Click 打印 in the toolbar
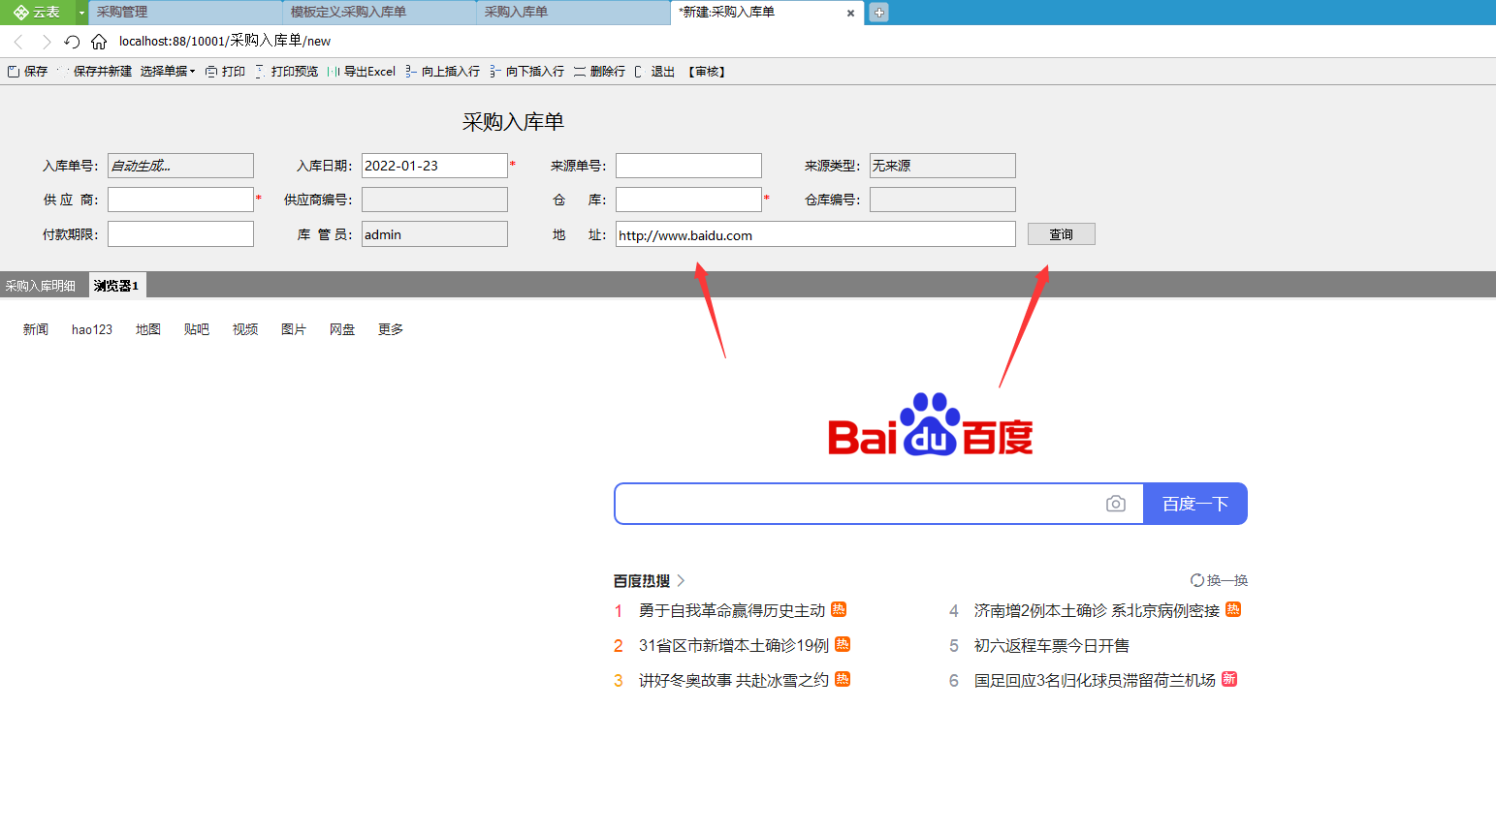 pos(225,72)
